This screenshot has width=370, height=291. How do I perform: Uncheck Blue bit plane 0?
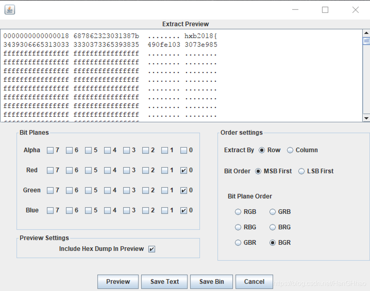184,210
